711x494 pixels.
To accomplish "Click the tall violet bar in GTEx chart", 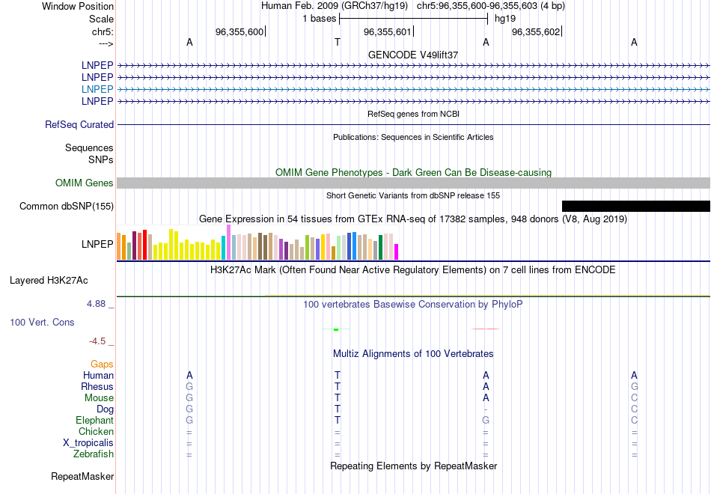I will pos(228,243).
